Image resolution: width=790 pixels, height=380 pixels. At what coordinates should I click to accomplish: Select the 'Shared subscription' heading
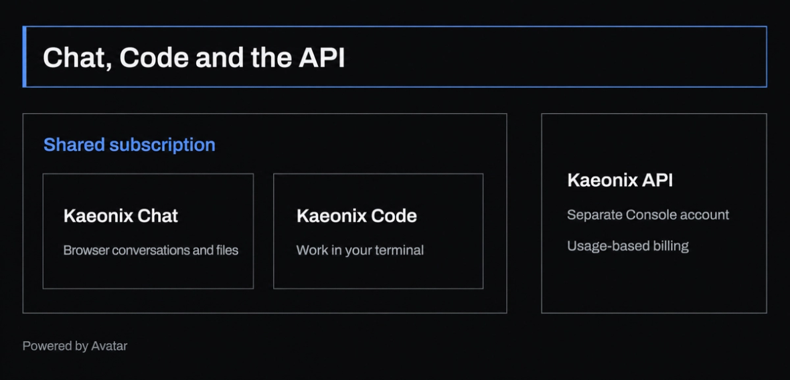pyautogui.click(x=129, y=145)
